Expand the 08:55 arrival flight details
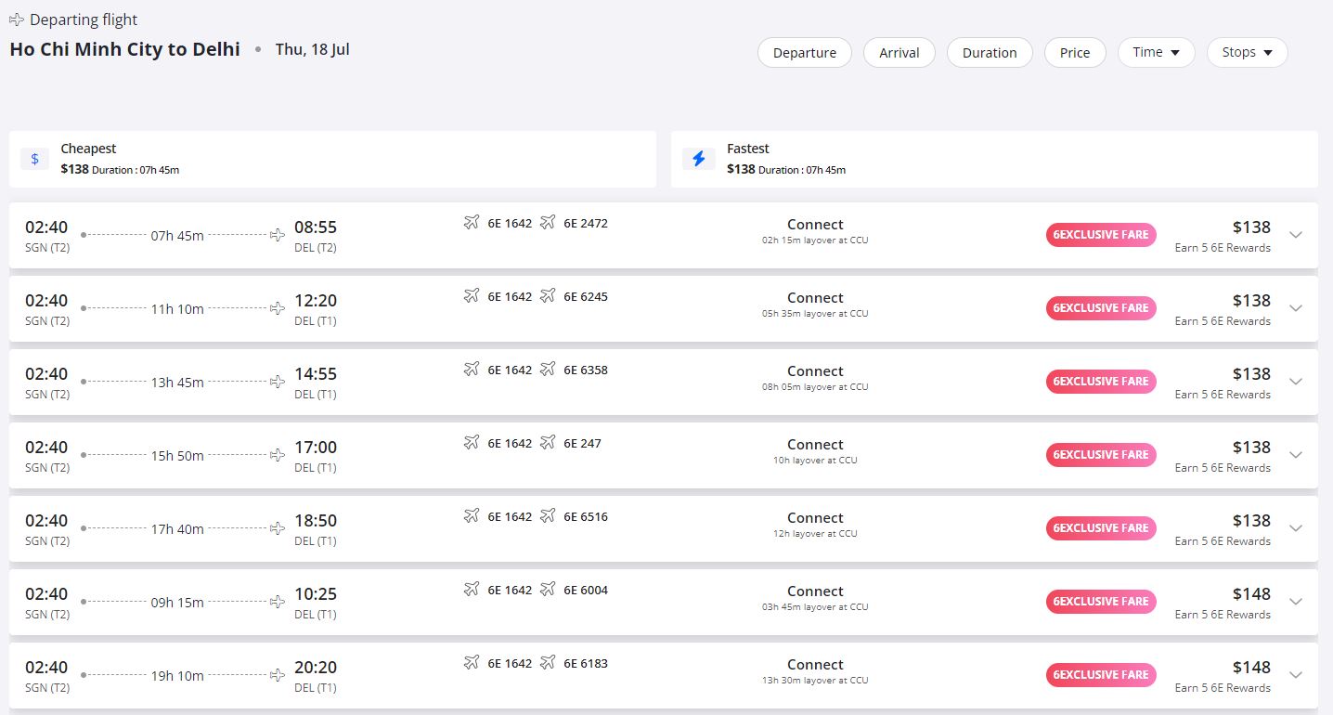The image size is (1333, 715). (x=1297, y=235)
